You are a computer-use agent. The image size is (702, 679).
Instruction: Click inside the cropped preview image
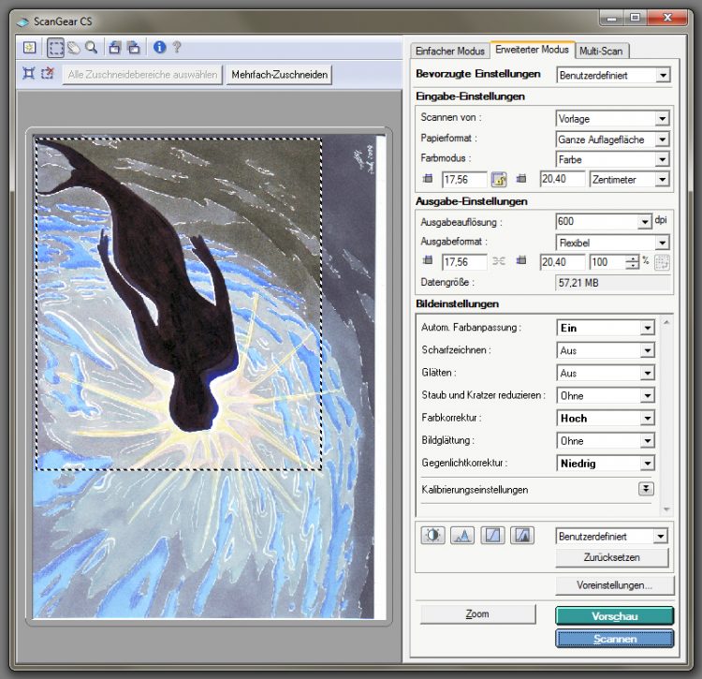coord(179,304)
